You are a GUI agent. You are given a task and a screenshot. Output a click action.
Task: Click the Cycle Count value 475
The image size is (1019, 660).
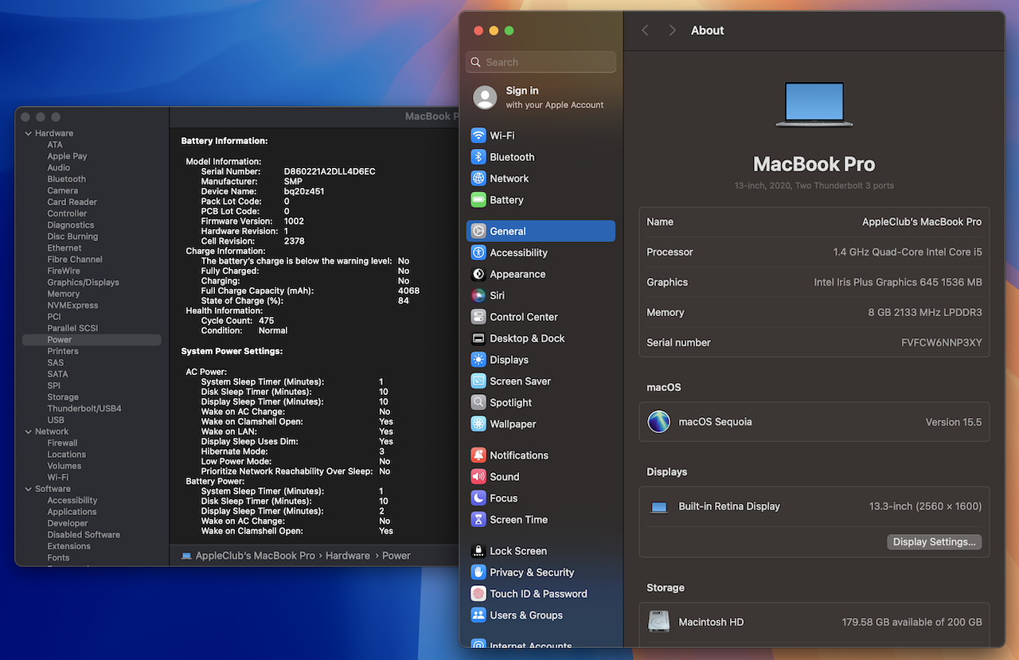pos(266,321)
